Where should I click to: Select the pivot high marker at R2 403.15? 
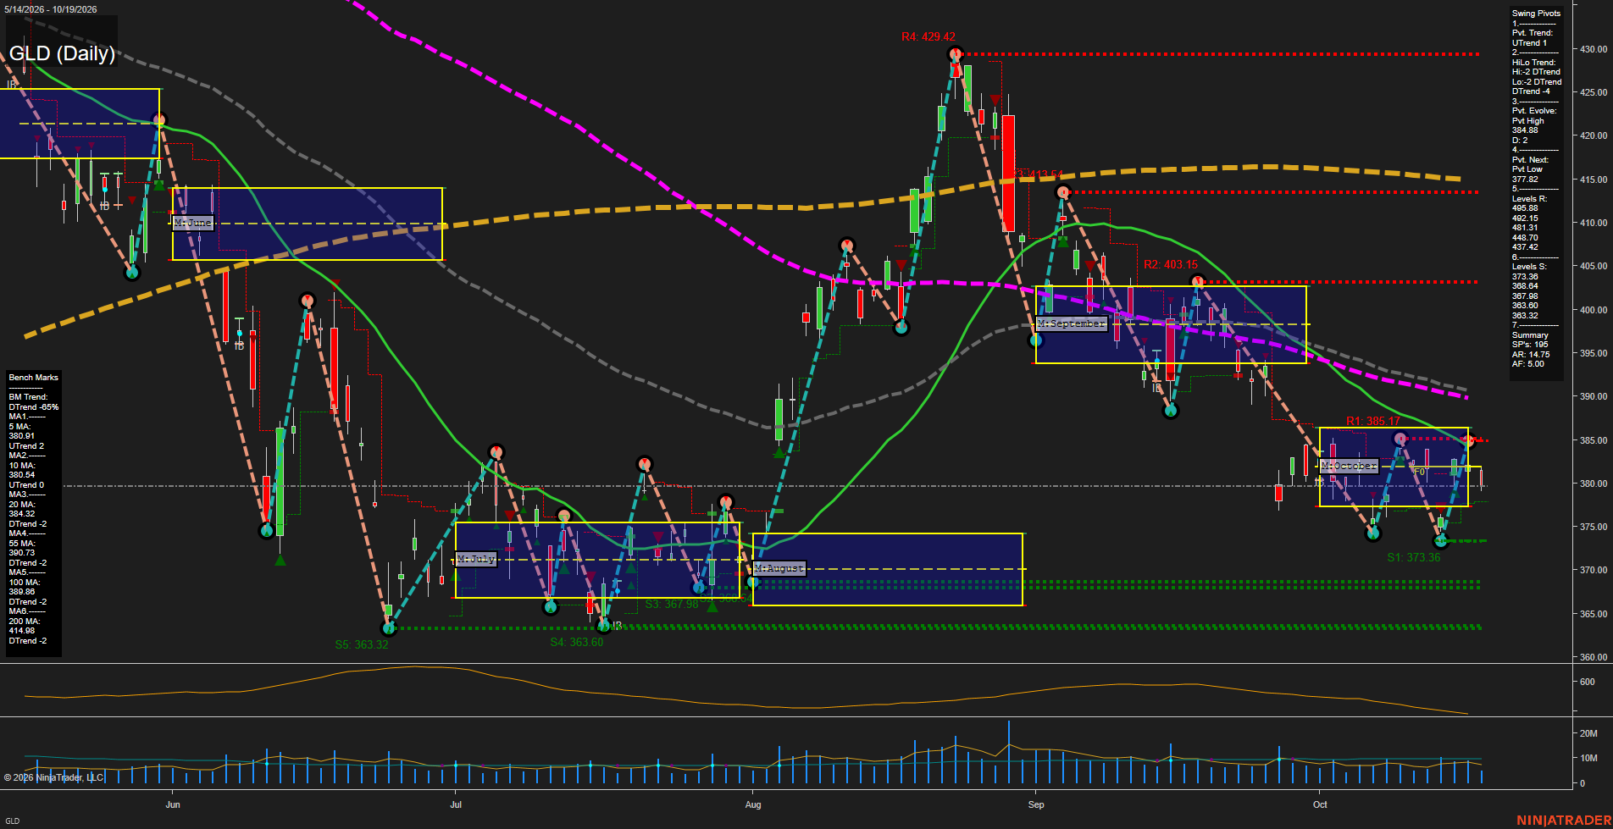tap(1197, 282)
